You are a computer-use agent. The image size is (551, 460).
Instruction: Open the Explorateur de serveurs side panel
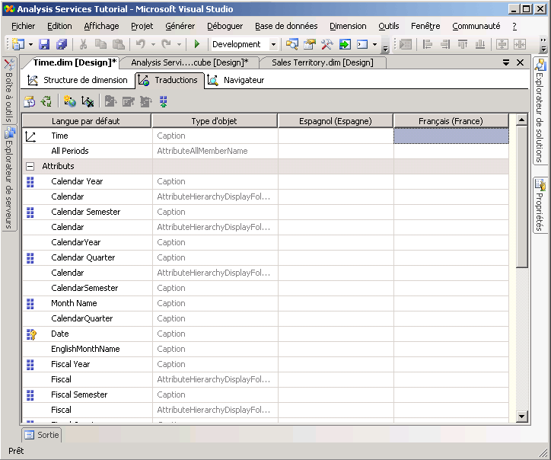(9, 177)
